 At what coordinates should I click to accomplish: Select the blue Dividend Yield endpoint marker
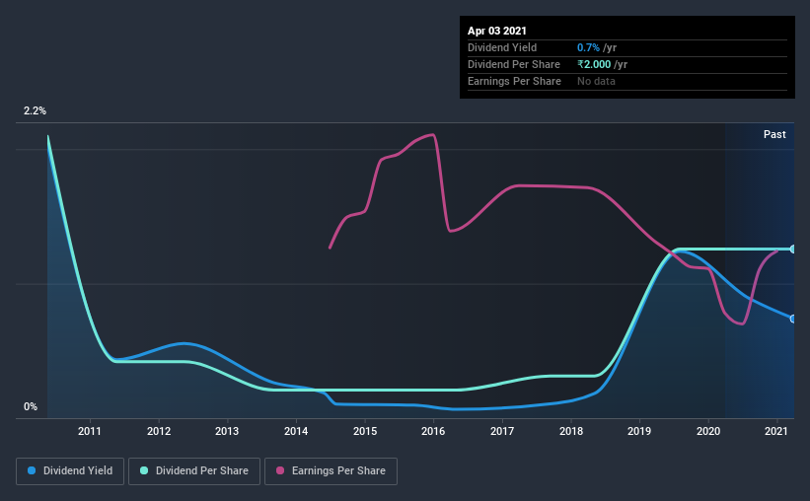pos(792,319)
